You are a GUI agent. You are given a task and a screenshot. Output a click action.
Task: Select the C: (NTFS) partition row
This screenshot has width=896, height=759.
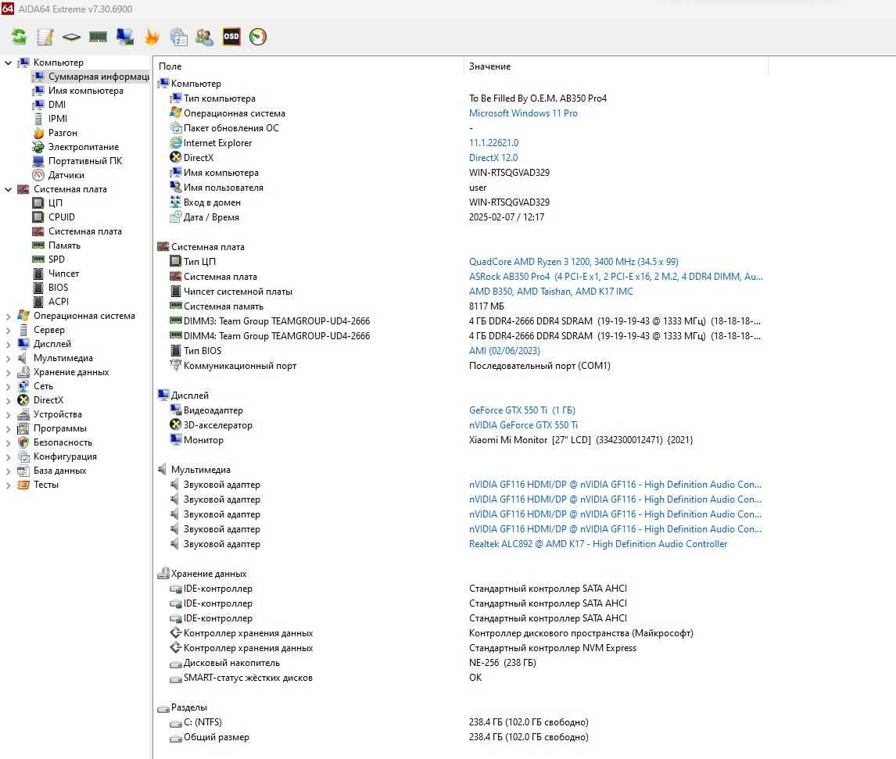click(x=461, y=722)
